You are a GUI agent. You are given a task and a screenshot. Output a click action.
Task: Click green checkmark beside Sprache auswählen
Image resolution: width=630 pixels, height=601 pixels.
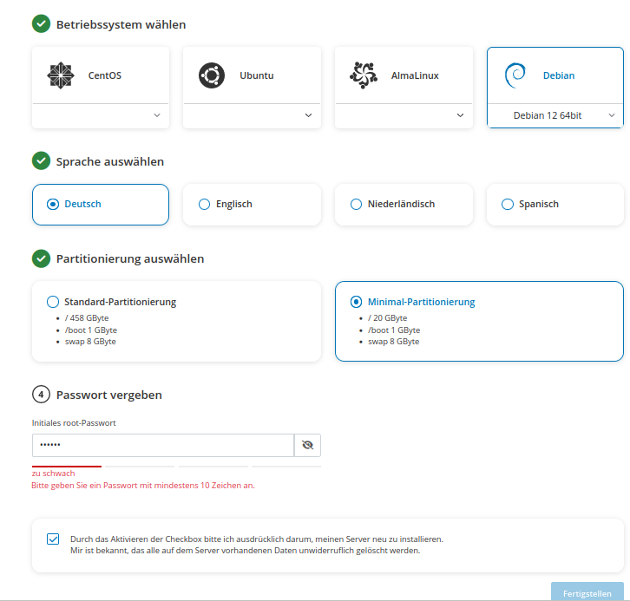41,161
